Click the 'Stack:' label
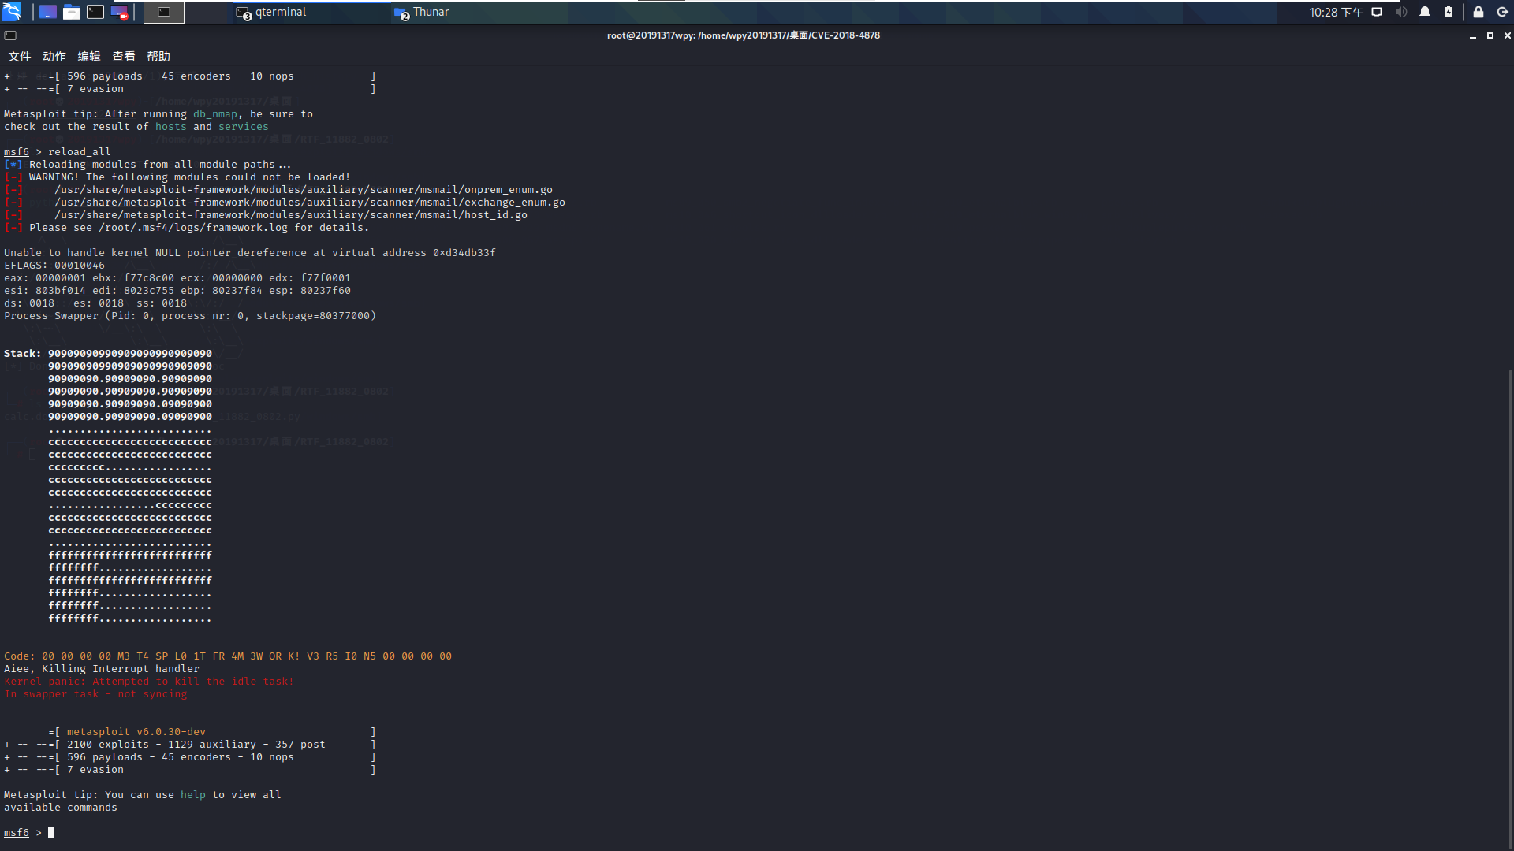The width and height of the screenshot is (1514, 851). coord(22,354)
